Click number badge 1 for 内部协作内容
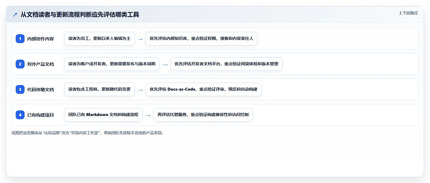 tap(20, 39)
